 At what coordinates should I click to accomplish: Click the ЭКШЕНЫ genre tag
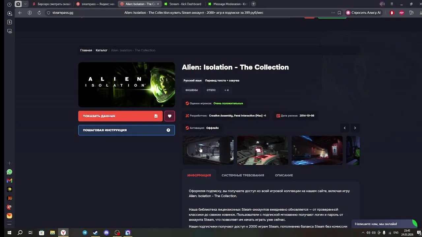pos(192,90)
